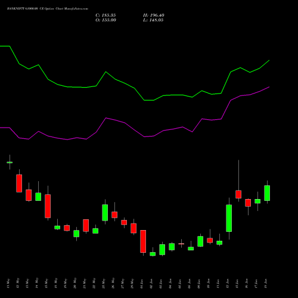
Task: Click the 10 Jun date label
Action: (x=209, y=284)
